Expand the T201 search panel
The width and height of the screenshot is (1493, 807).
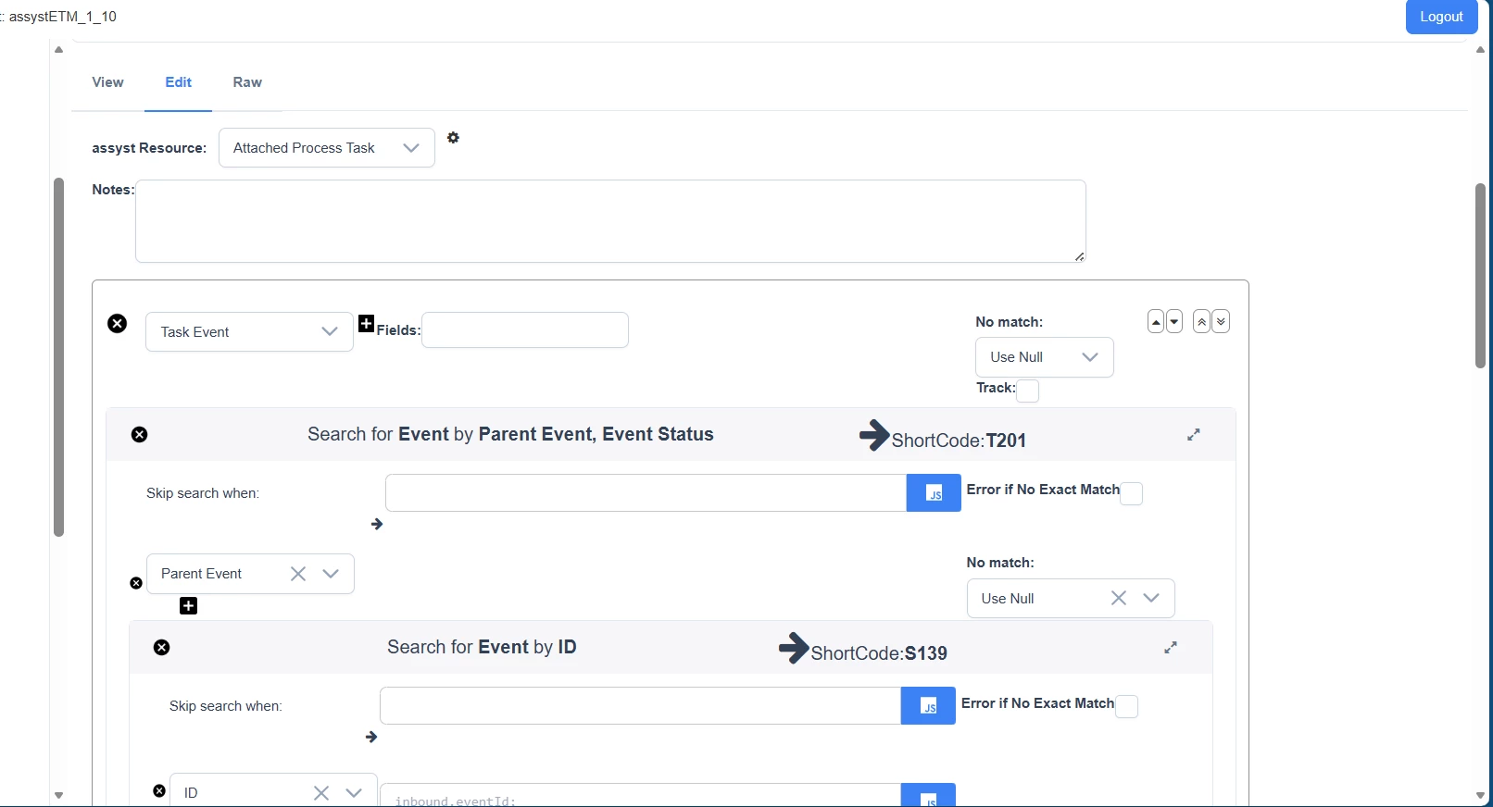click(1194, 434)
